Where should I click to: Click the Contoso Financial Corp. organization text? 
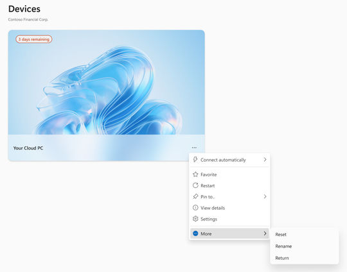(x=28, y=19)
